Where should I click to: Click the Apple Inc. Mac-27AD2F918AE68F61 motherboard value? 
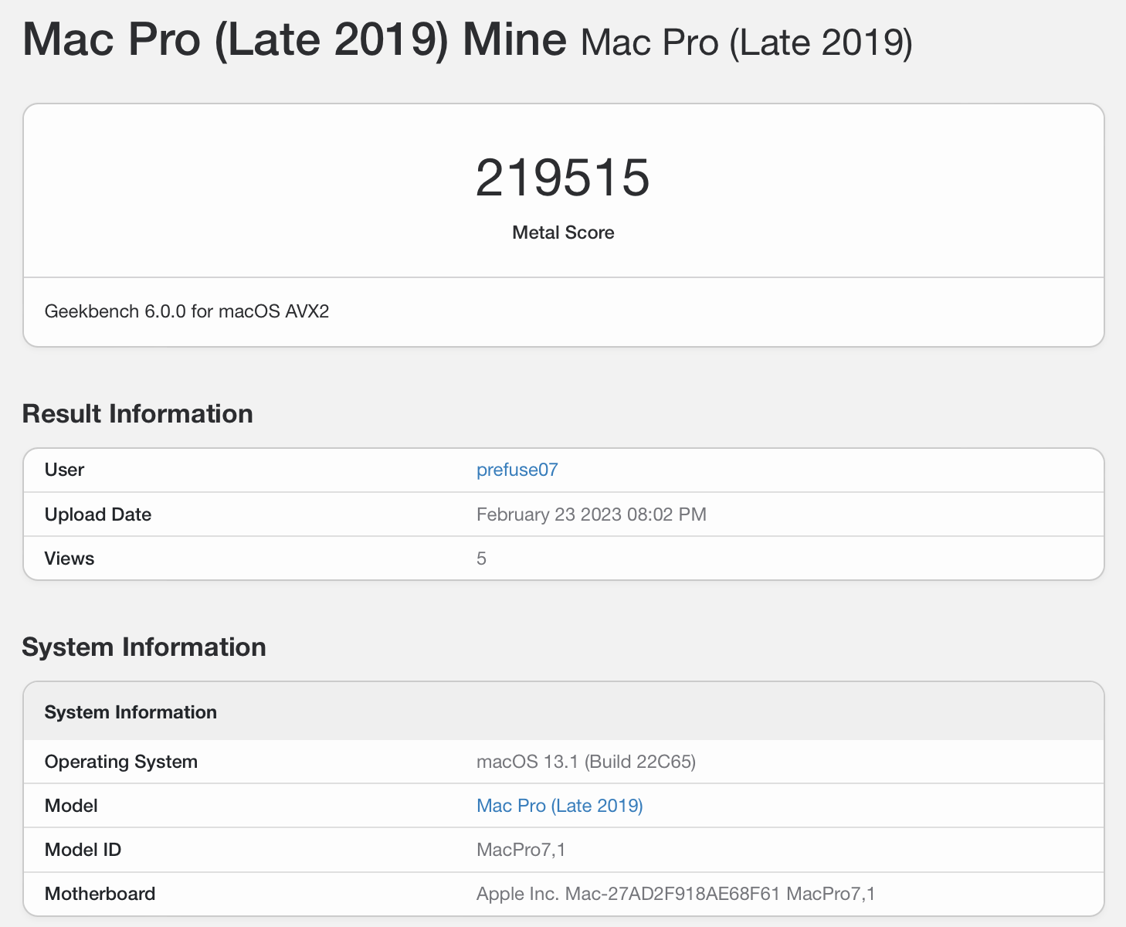pos(676,894)
